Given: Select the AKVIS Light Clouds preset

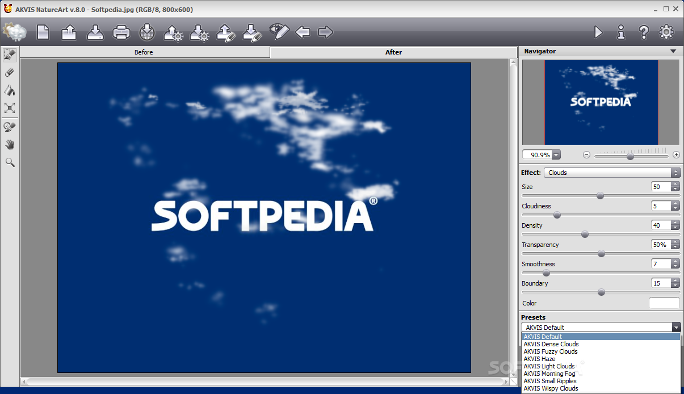Looking at the screenshot, I should pos(601,366).
